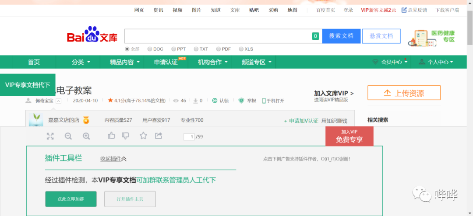Click the share icon in reader toolbar
This screenshot has height=216, width=473.
coord(159,136)
